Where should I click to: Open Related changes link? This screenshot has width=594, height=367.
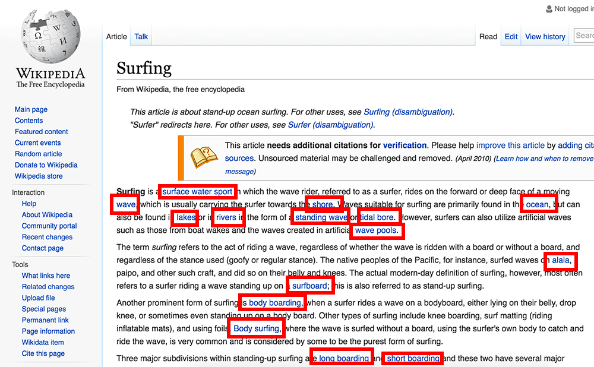[48, 287]
